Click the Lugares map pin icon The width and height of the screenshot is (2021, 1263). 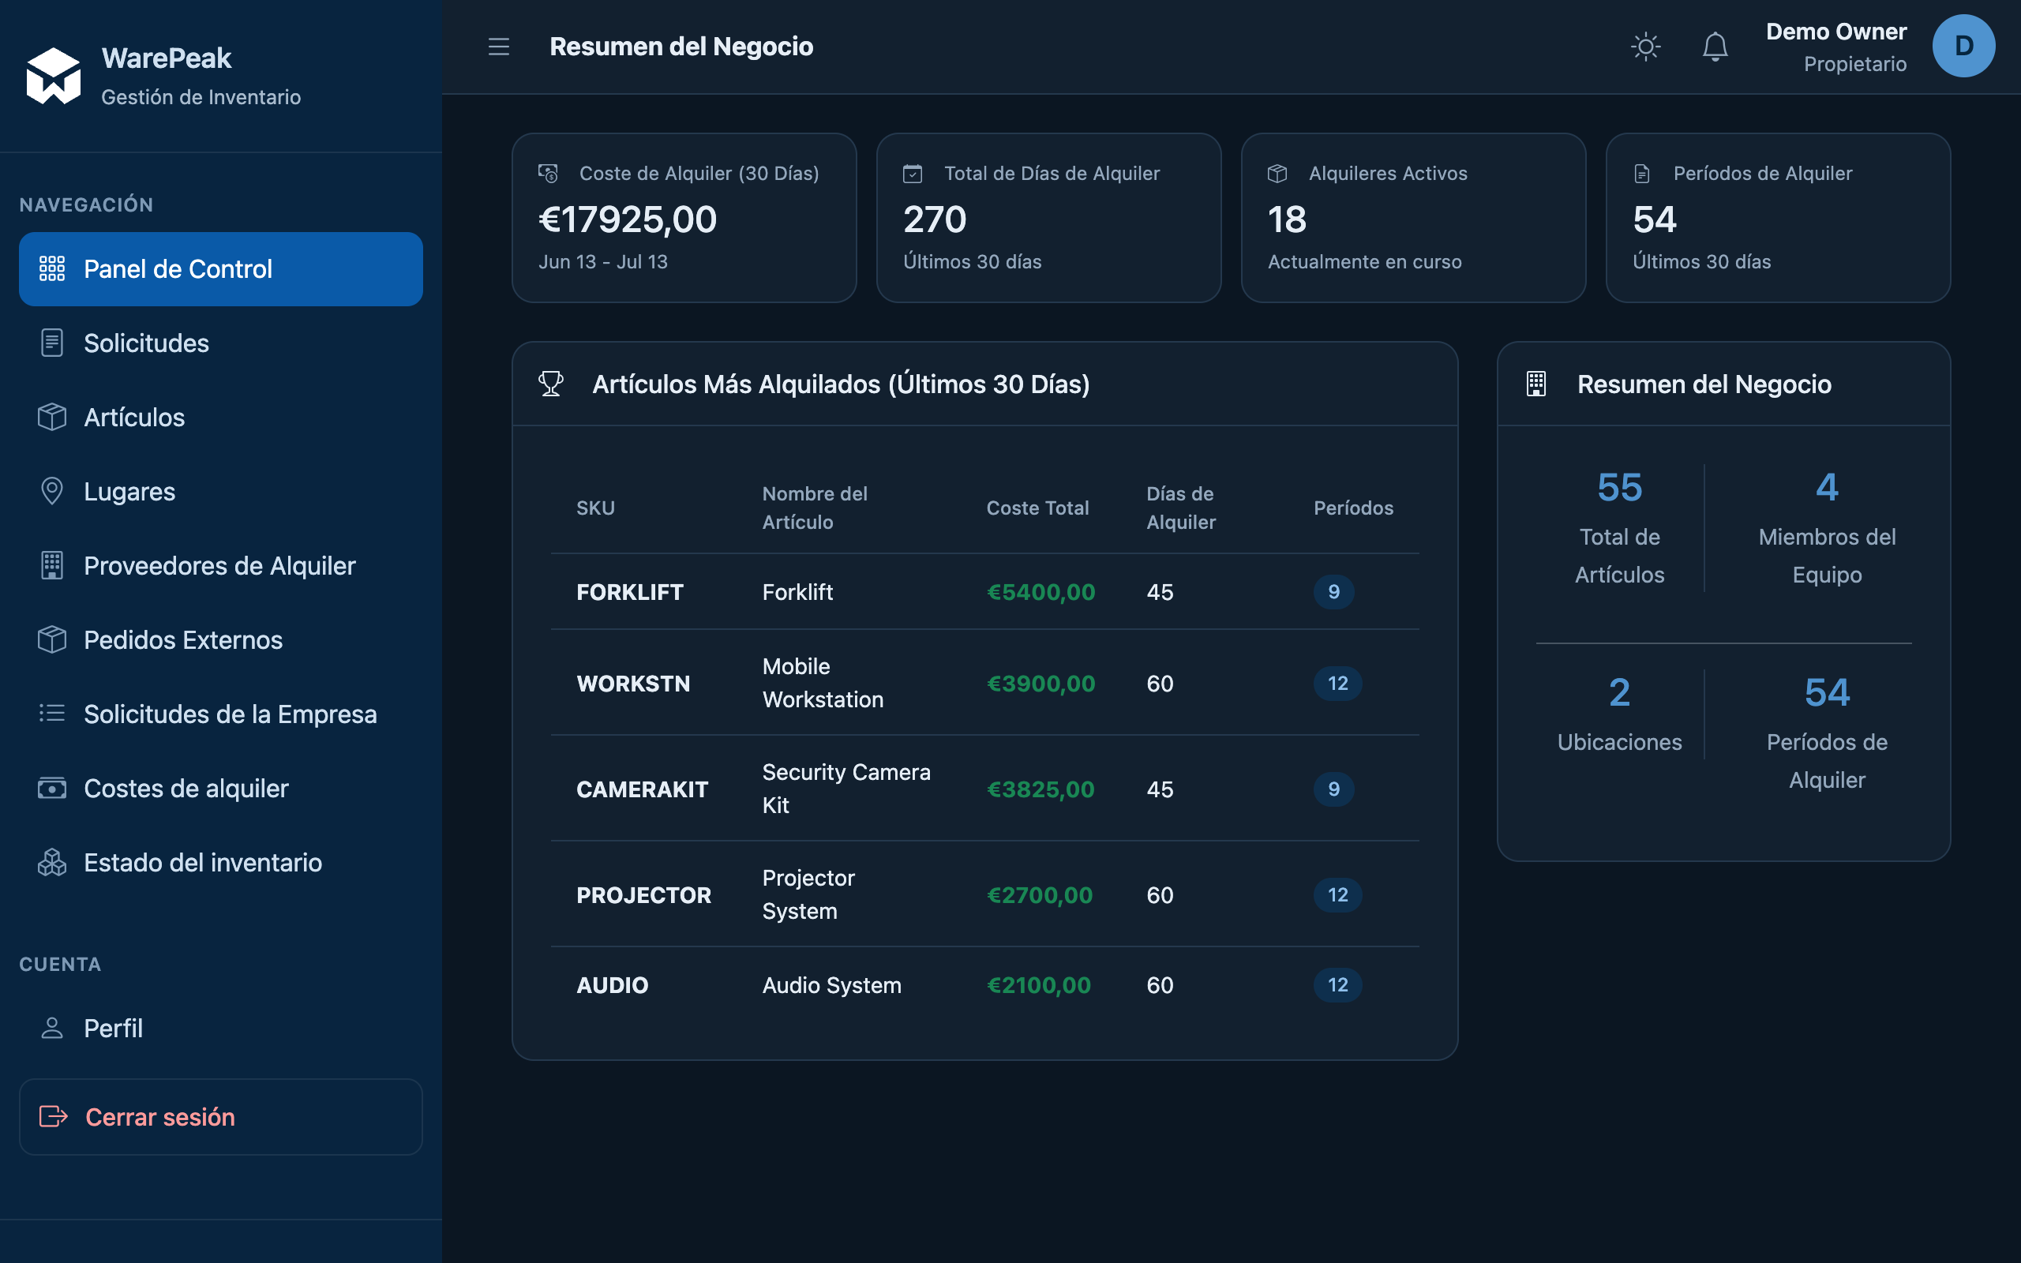(52, 492)
